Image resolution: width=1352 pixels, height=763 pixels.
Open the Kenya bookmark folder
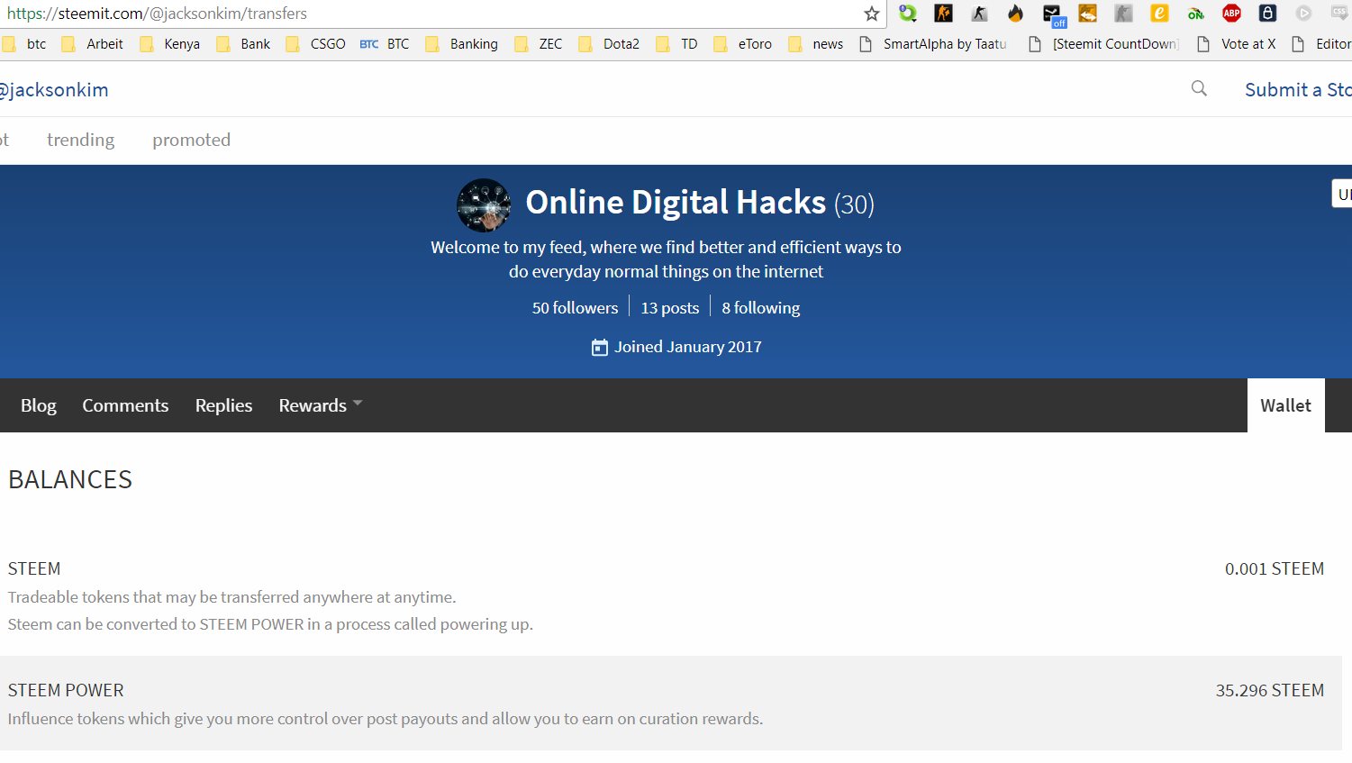coord(169,44)
